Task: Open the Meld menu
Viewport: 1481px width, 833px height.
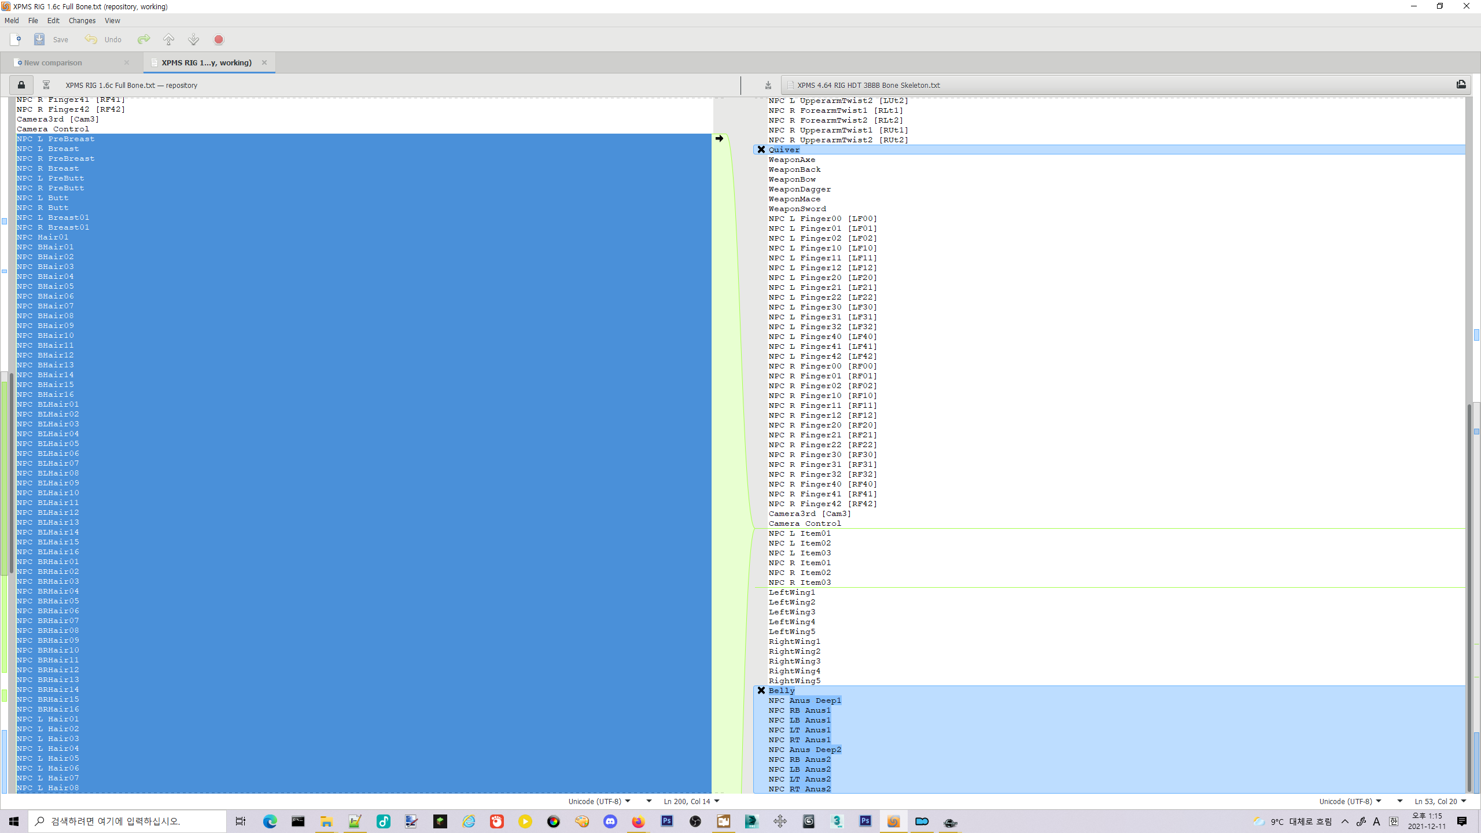Action: tap(12, 20)
